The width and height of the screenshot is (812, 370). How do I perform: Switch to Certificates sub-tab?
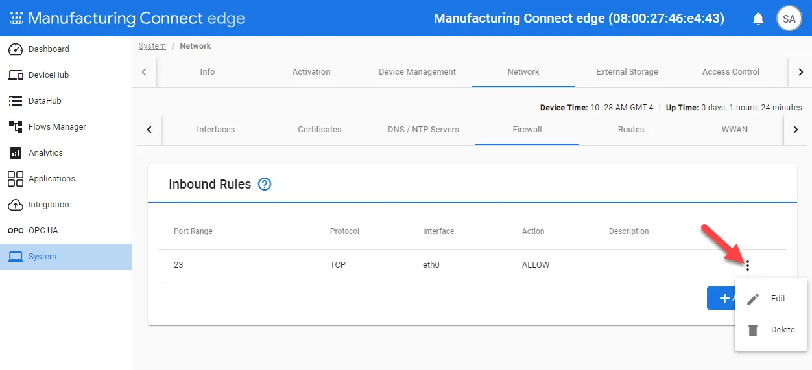(320, 130)
